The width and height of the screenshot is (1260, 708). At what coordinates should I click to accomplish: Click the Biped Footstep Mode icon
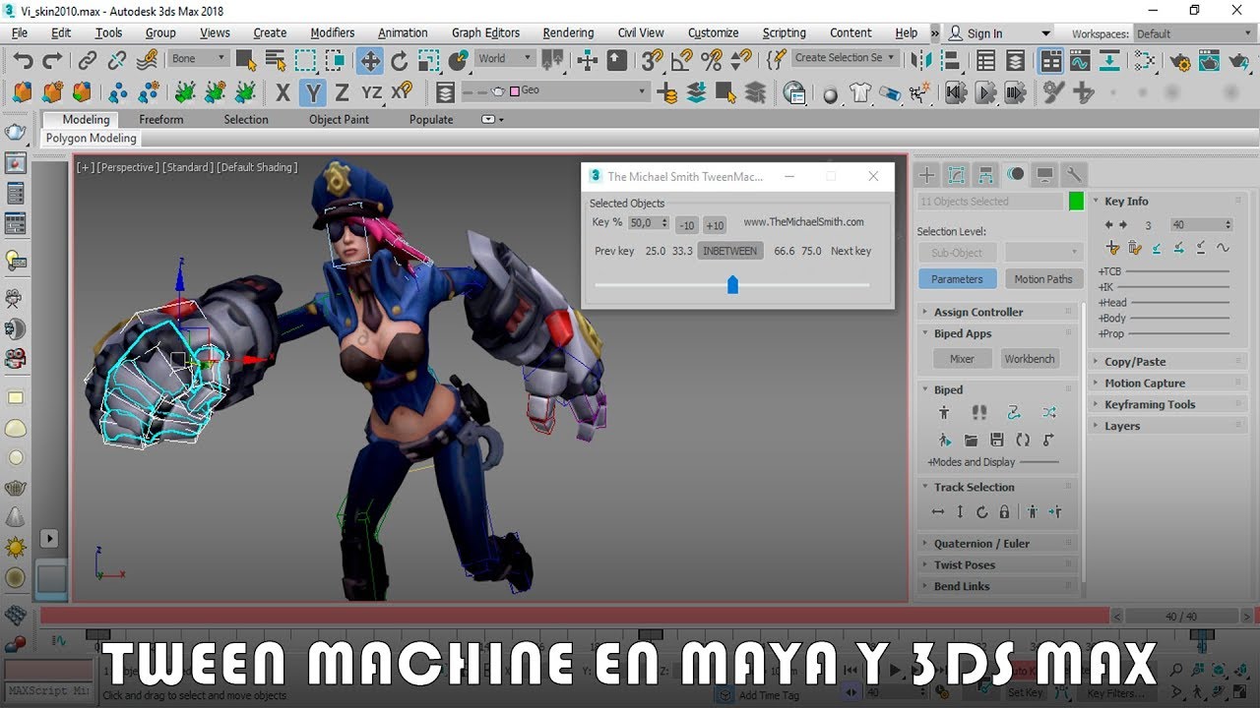979,413
